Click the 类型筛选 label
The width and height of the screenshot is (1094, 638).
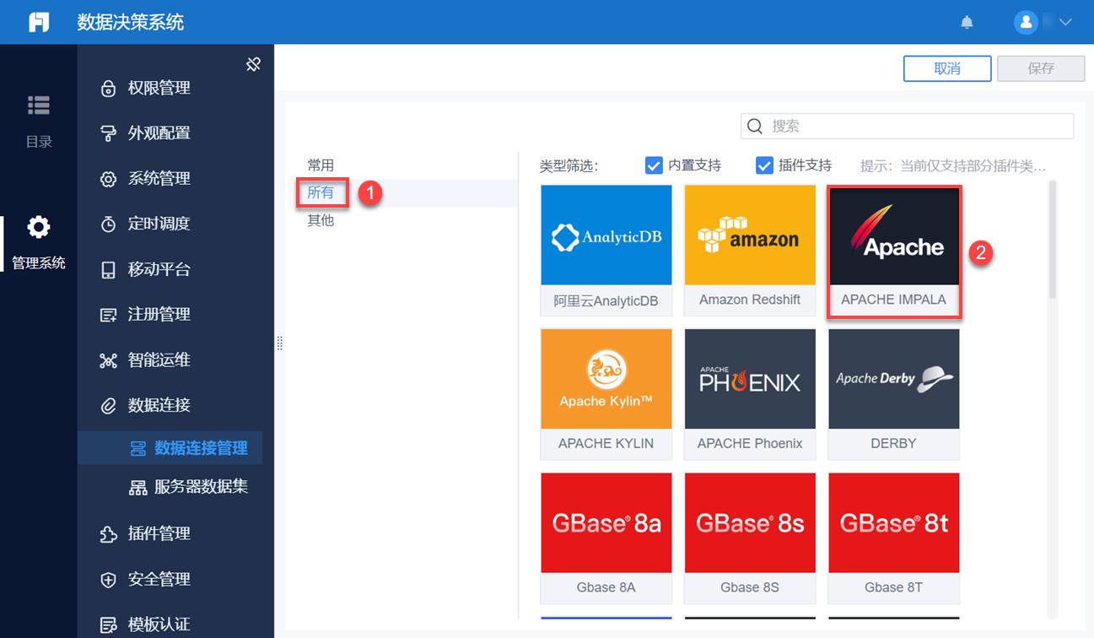569,166
